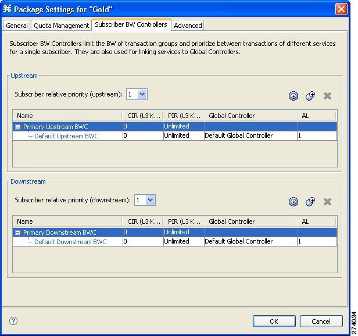Screen dimensions: 358x336
Task: Confirm with the OK button
Action: [x=274, y=321]
